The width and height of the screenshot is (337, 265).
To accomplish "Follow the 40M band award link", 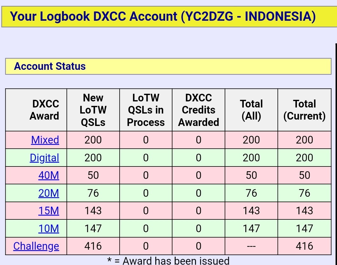I will coord(49,175).
